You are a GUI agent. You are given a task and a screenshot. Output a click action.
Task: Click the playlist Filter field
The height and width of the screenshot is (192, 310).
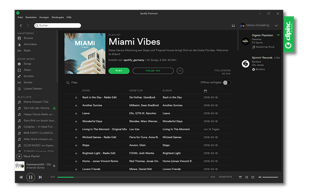click(x=74, y=83)
